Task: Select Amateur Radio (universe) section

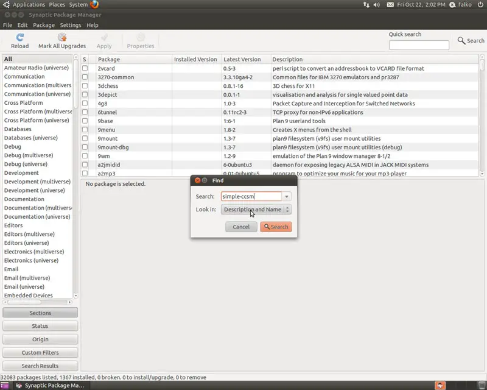Action: [37, 68]
